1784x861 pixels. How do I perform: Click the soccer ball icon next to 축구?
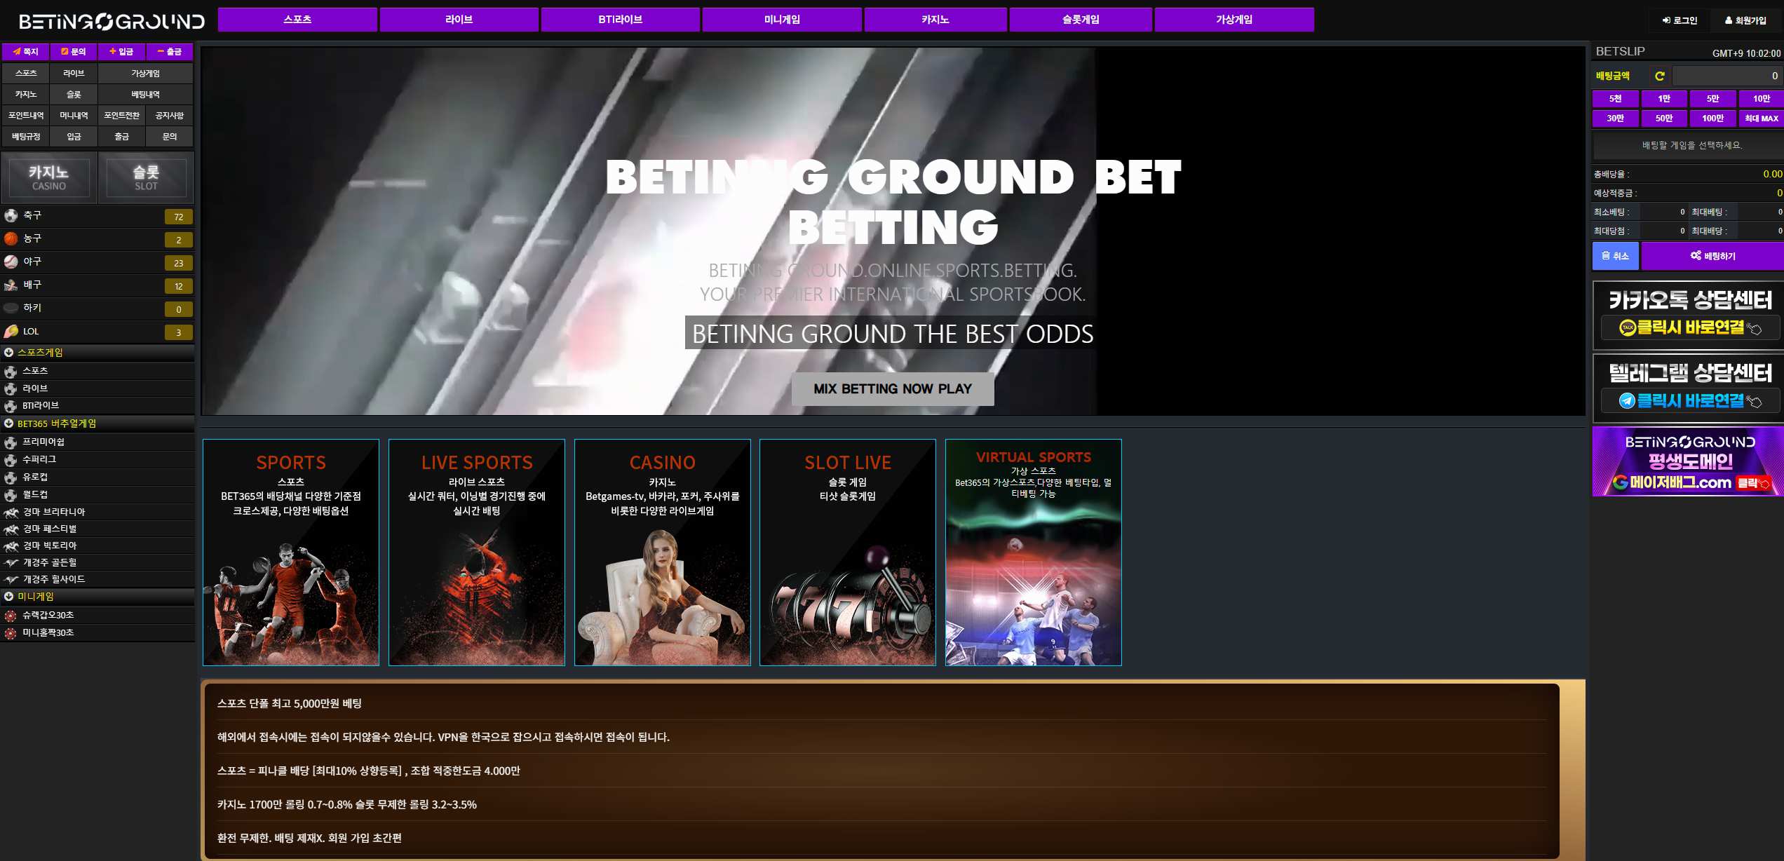click(x=11, y=215)
